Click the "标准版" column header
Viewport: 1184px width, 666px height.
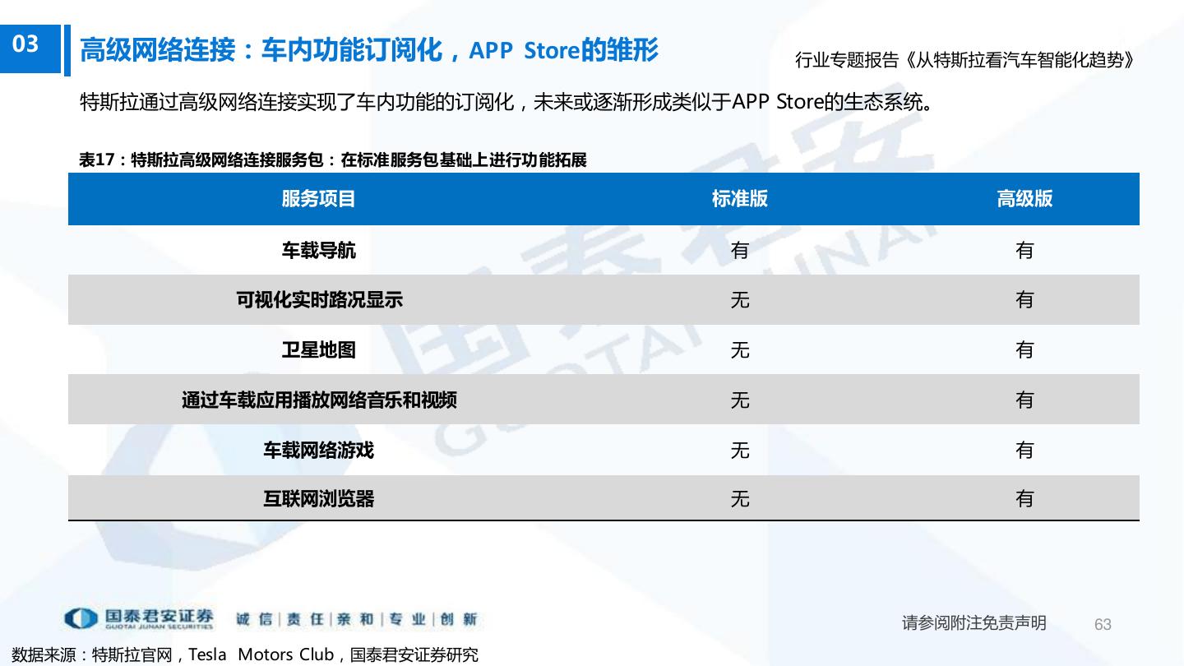(x=739, y=199)
